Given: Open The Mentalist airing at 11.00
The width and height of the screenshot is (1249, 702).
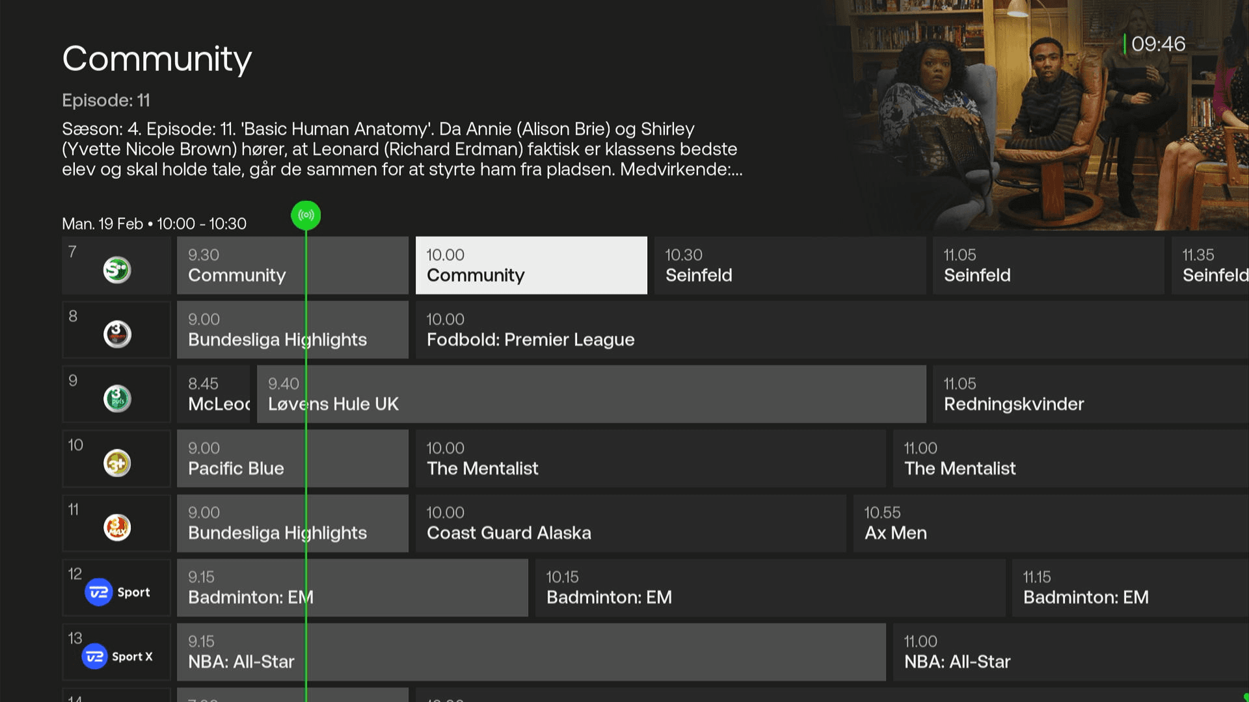Looking at the screenshot, I should tap(1067, 458).
